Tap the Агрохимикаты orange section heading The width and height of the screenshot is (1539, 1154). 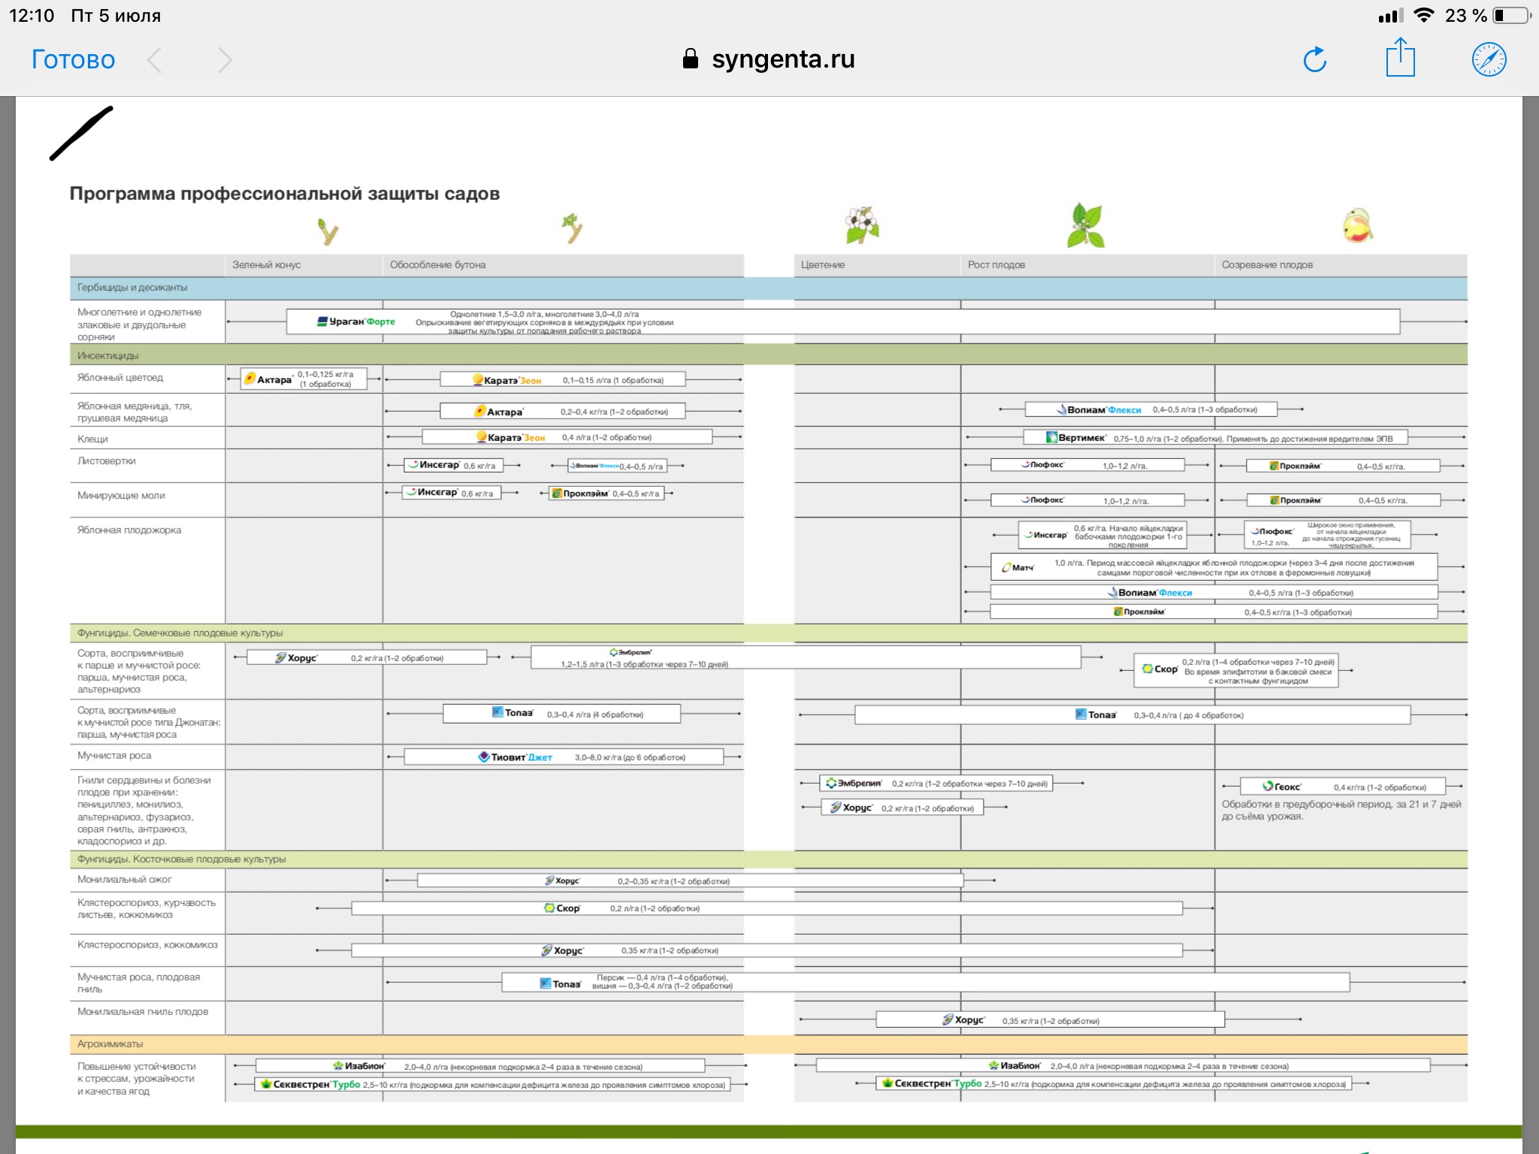110,1044
